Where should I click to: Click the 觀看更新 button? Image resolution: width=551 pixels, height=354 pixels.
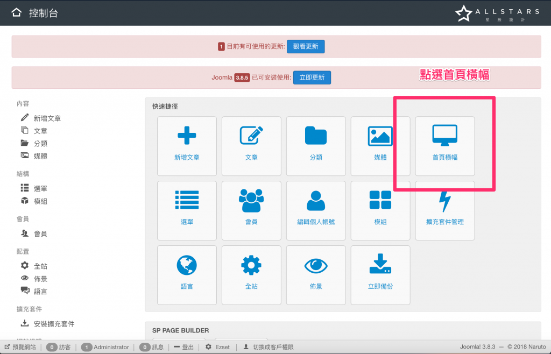[x=306, y=47]
